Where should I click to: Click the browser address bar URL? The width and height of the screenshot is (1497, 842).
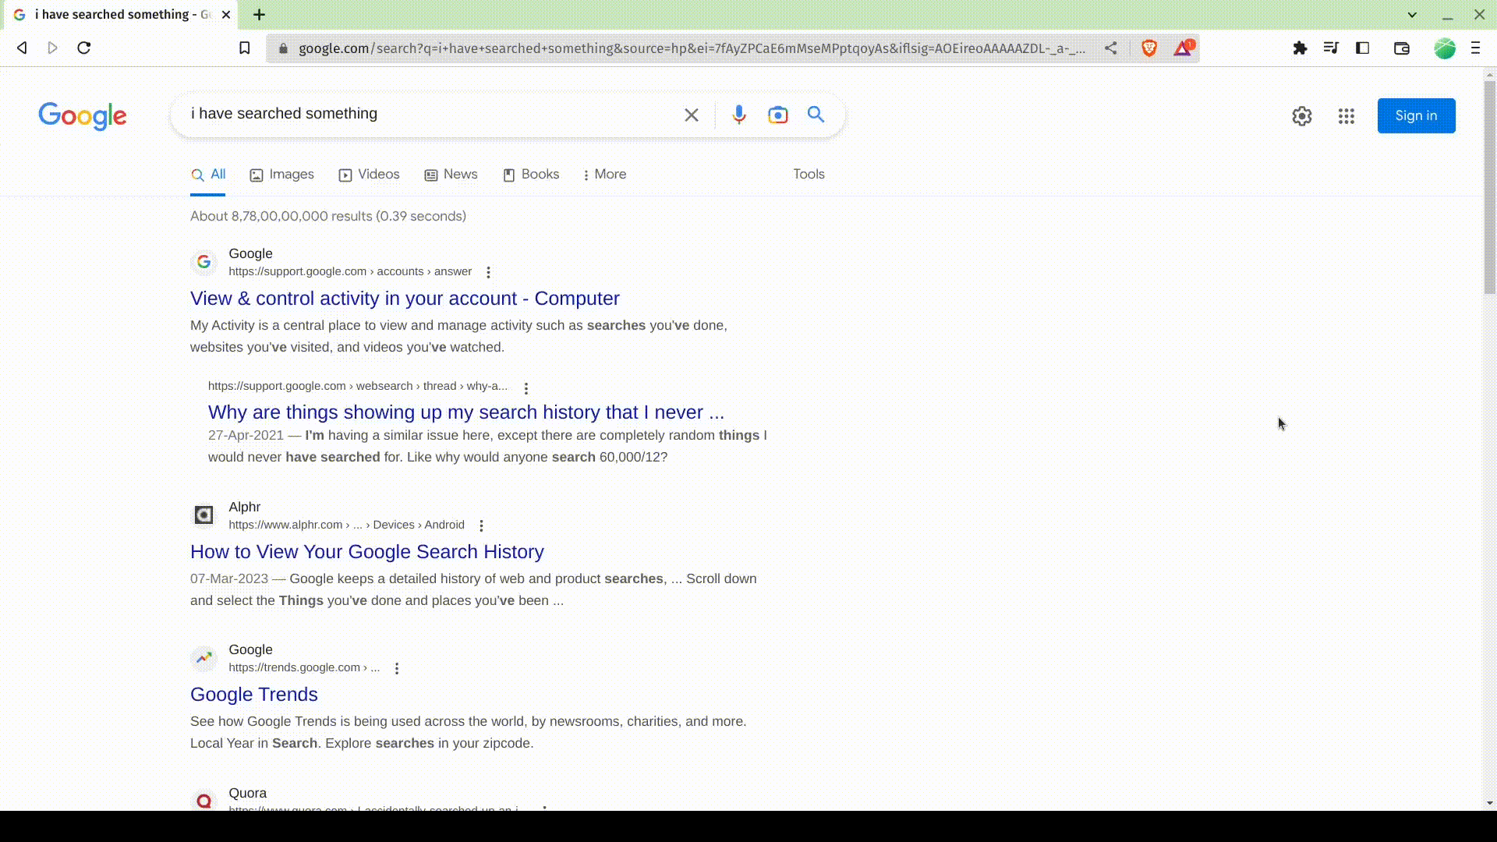point(692,48)
